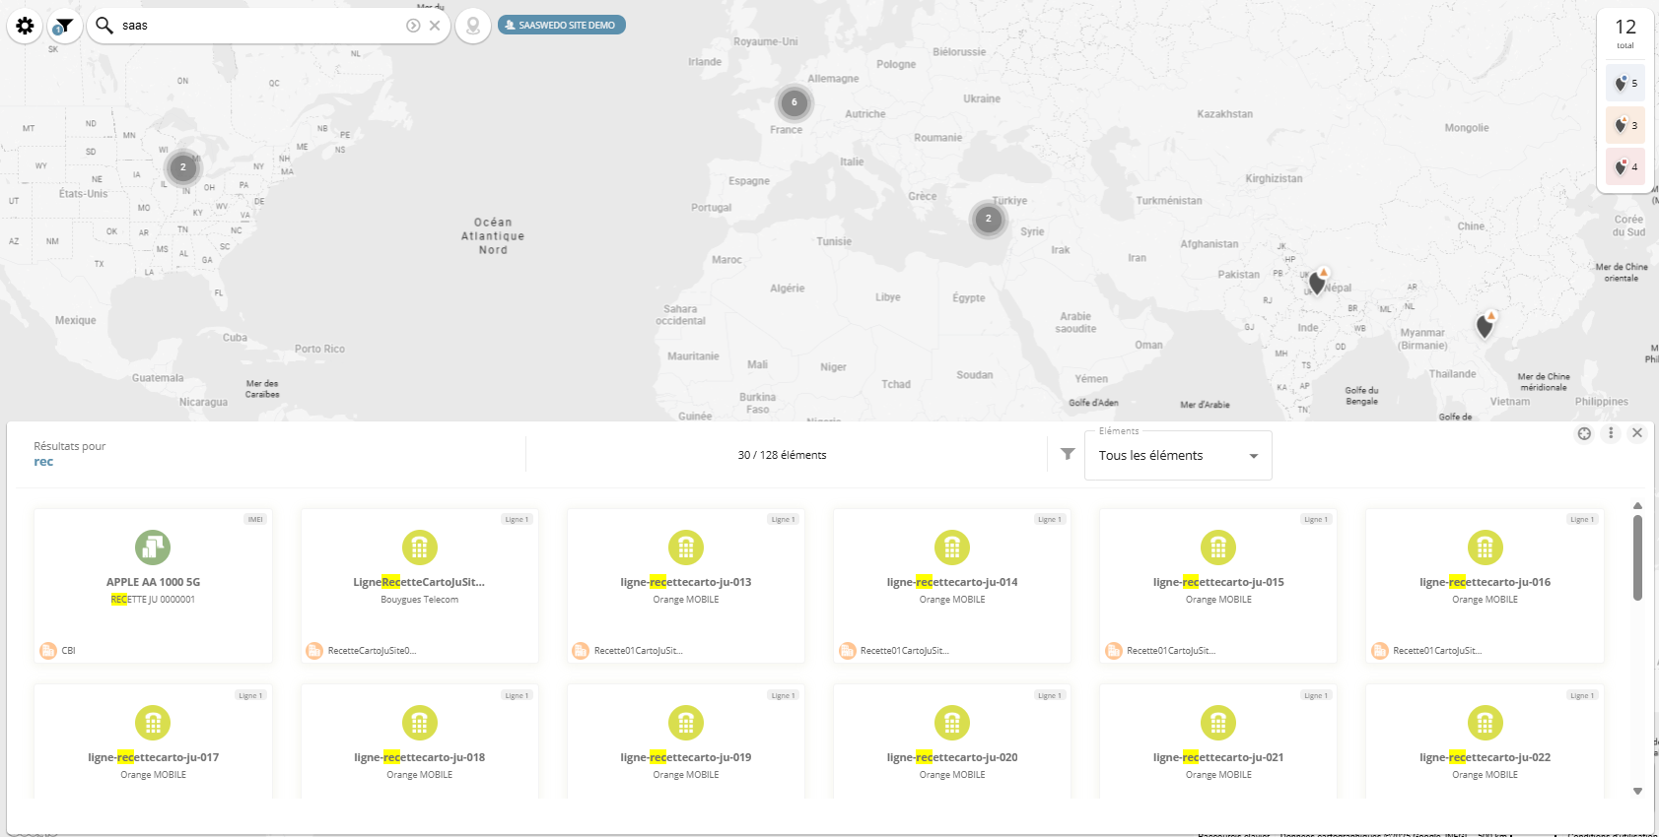Click the search submit arrow icon

coord(413,26)
